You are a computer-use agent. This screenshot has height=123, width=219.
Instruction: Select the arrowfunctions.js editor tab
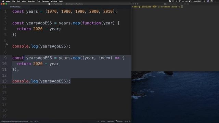(x=15, y=7)
